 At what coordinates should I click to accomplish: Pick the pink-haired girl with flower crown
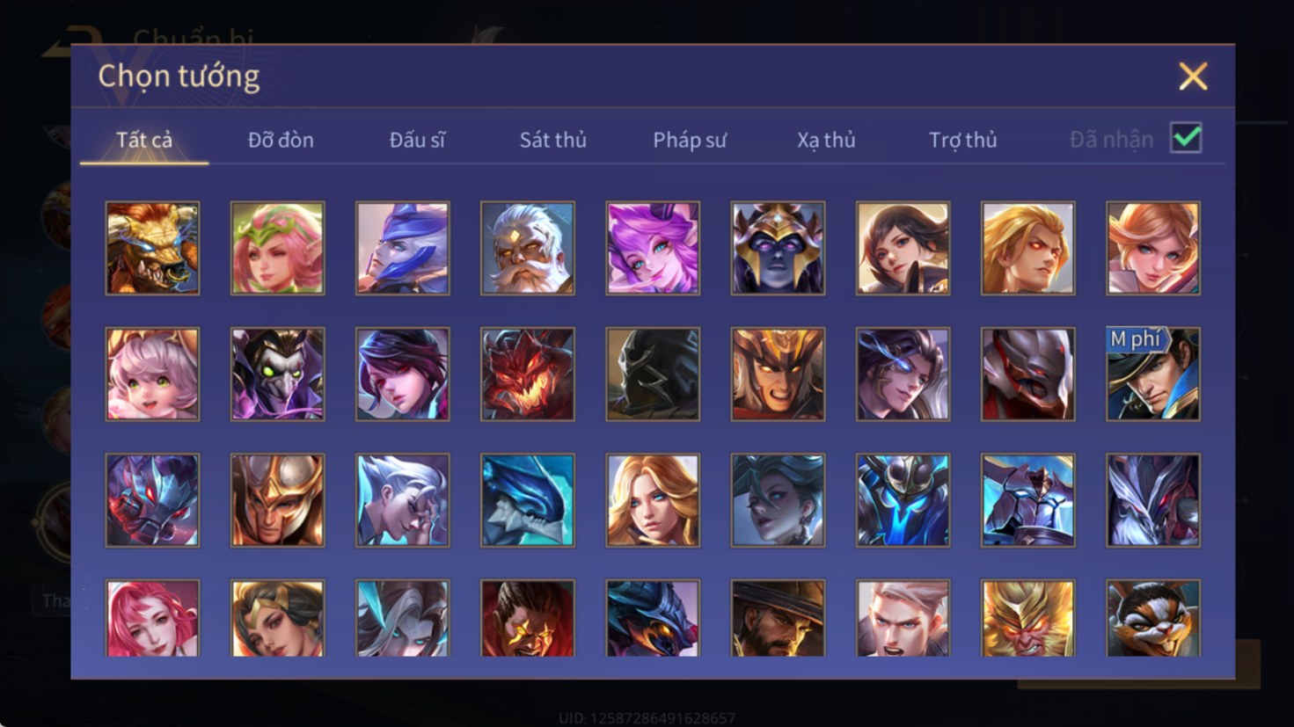[277, 248]
